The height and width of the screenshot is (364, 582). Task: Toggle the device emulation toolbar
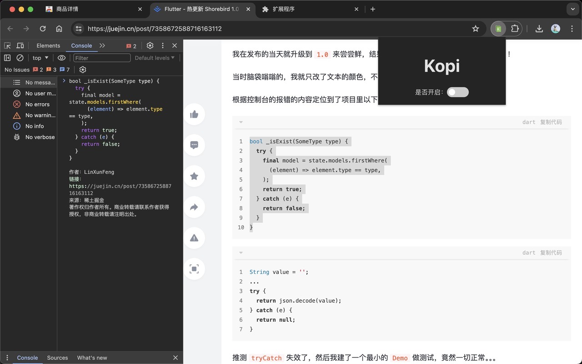pos(20,45)
